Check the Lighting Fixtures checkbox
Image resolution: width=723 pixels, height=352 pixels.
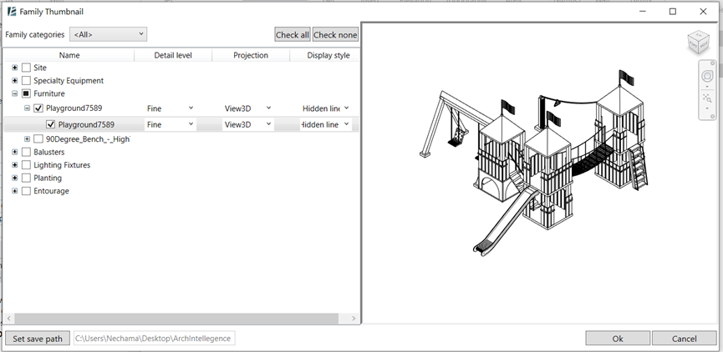click(x=26, y=164)
